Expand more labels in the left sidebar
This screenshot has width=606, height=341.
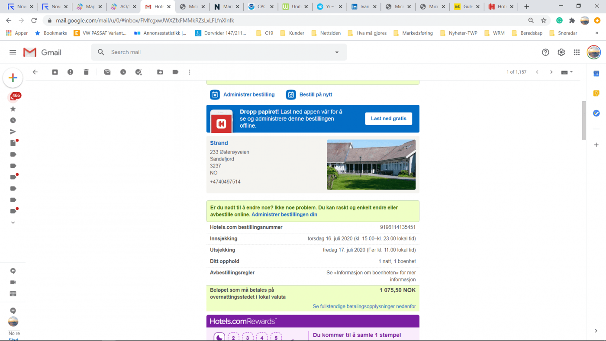pyautogui.click(x=13, y=222)
